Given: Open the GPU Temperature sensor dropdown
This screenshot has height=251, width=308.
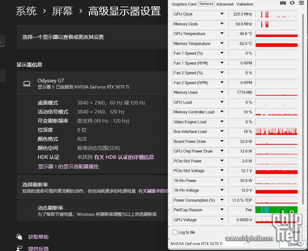Looking at the screenshot, I should (222, 34).
